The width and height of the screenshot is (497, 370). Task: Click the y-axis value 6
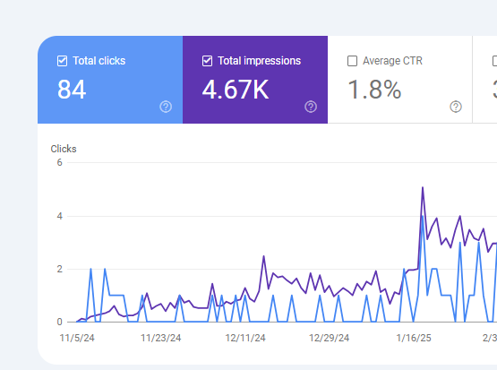pyautogui.click(x=60, y=163)
